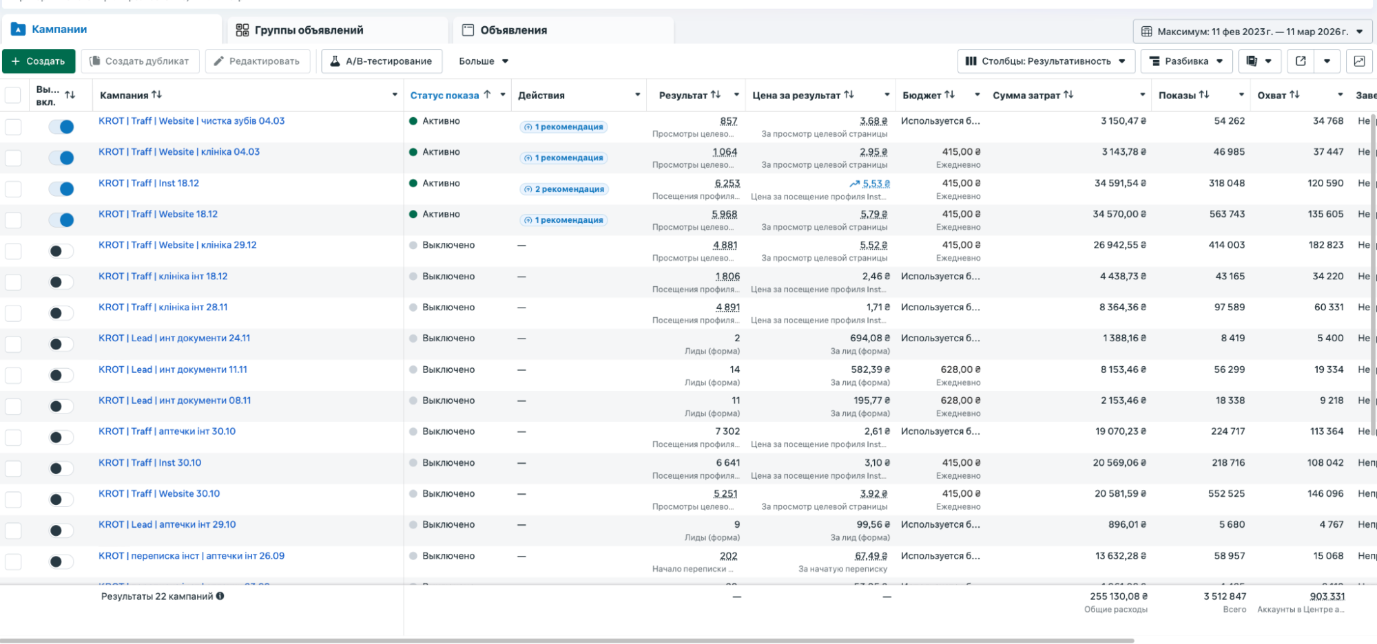Image resolution: width=1377 pixels, height=644 pixels.
Task: Click 2 рекомендация badge for Inst 18.12
Action: [563, 189]
